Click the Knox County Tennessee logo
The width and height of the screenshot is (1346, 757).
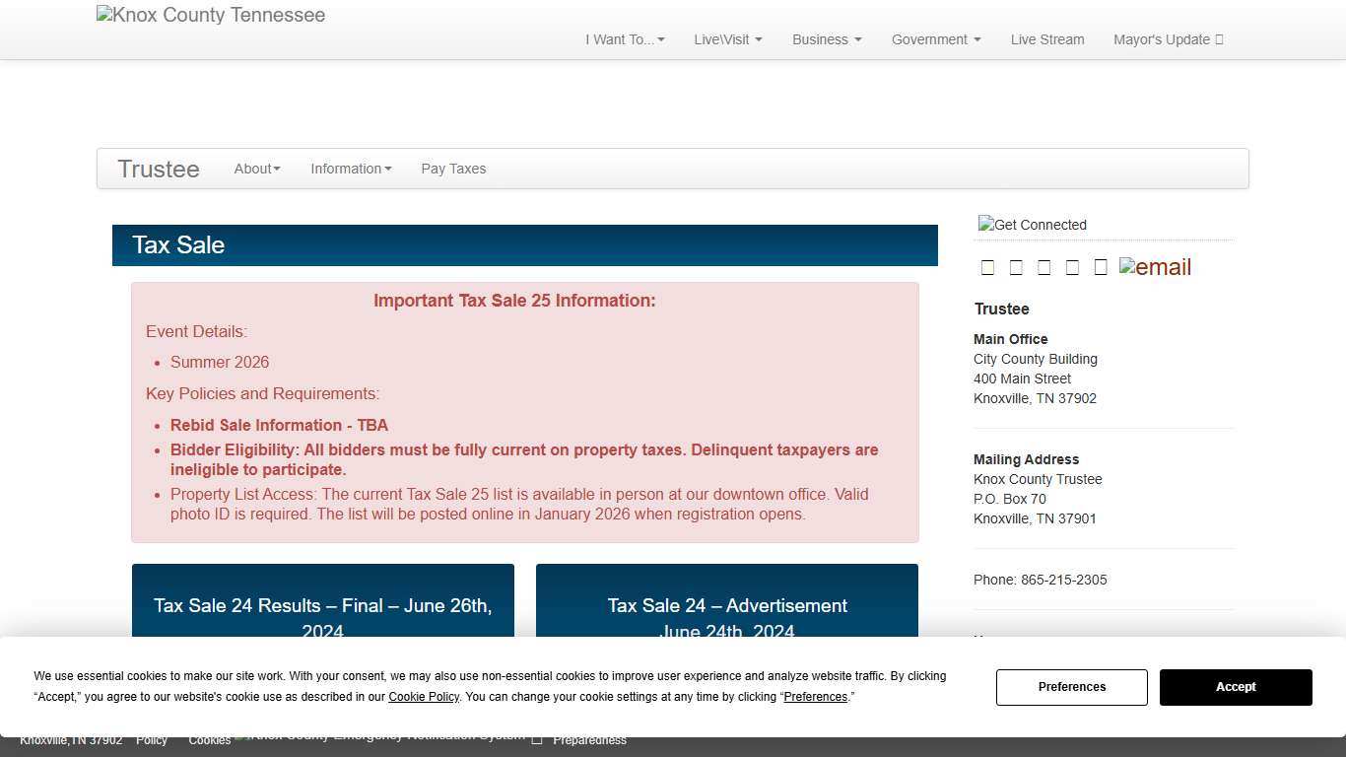(210, 15)
